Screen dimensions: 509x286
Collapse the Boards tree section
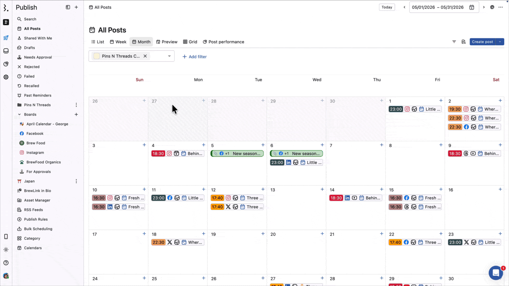pos(19,114)
